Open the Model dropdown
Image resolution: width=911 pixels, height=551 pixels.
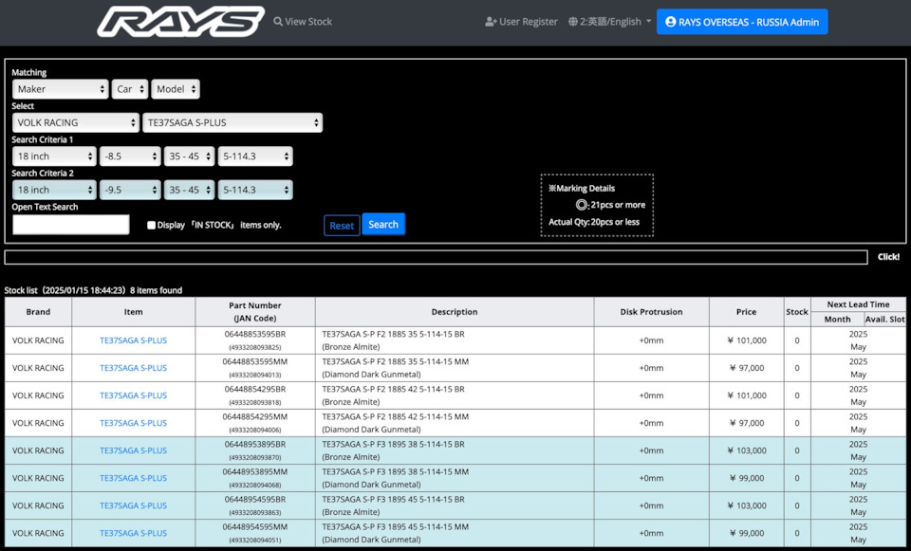coord(176,89)
